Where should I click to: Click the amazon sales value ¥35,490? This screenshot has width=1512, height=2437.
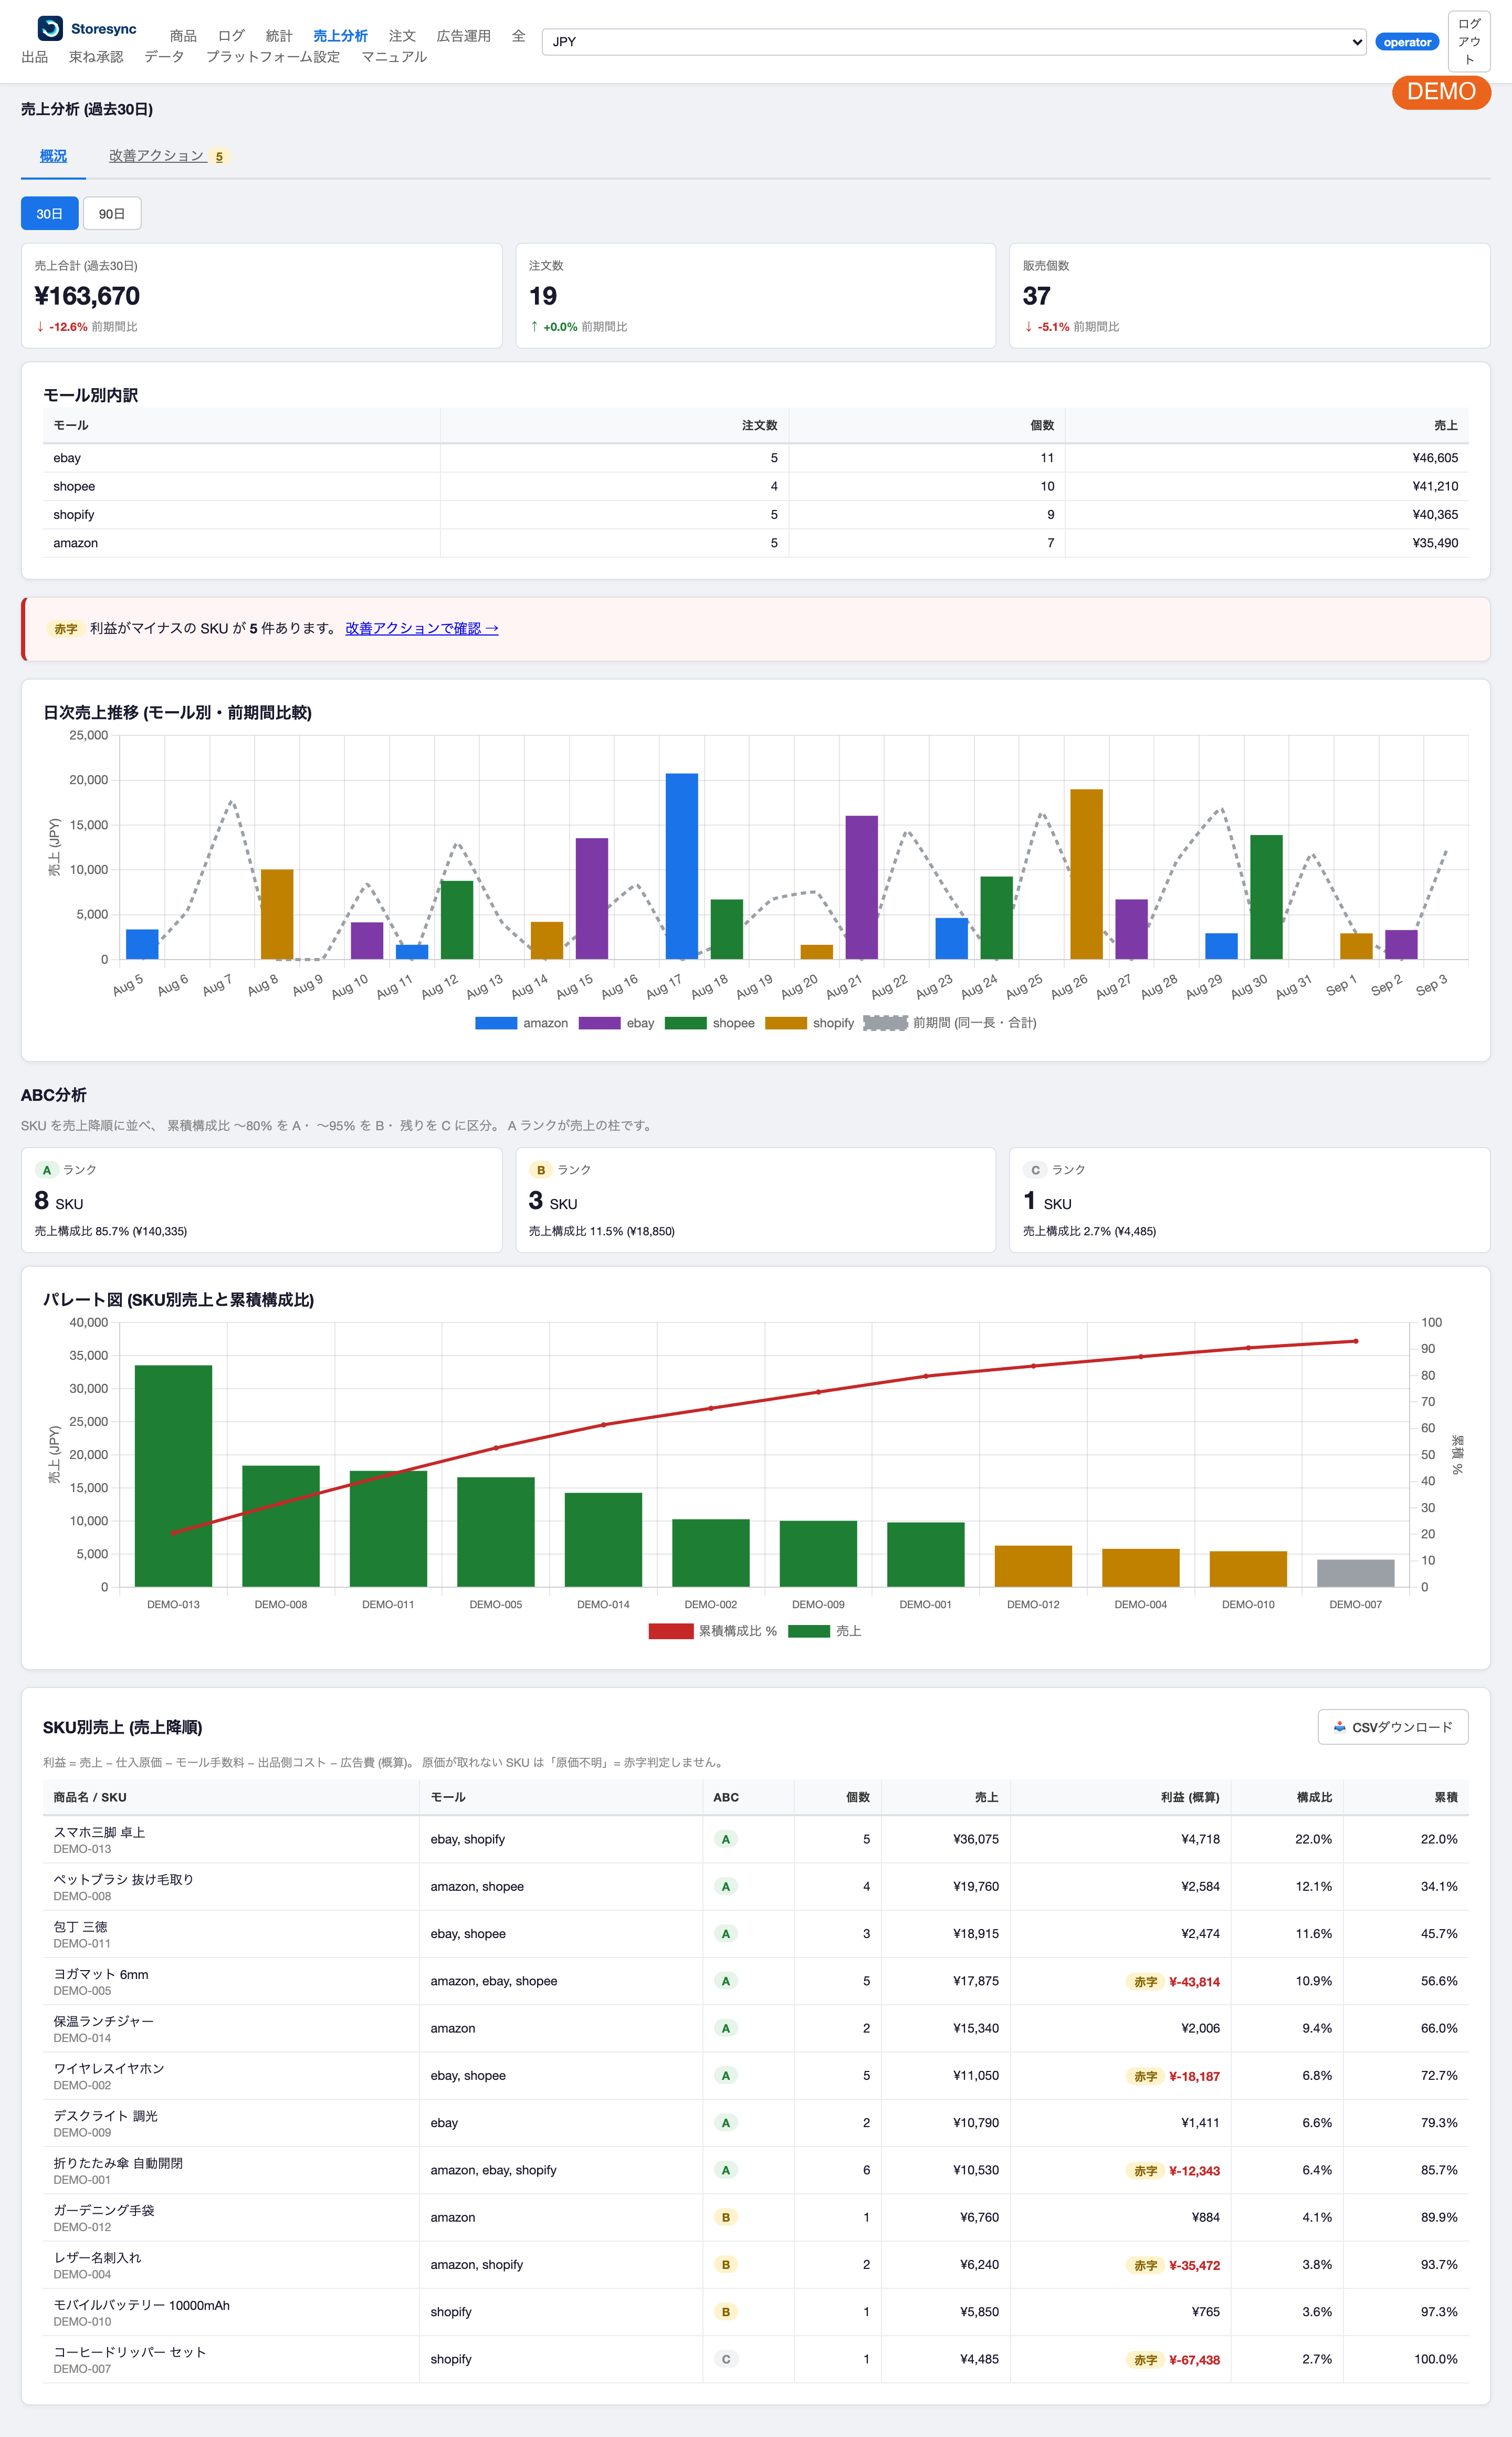tap(1435, 543)
